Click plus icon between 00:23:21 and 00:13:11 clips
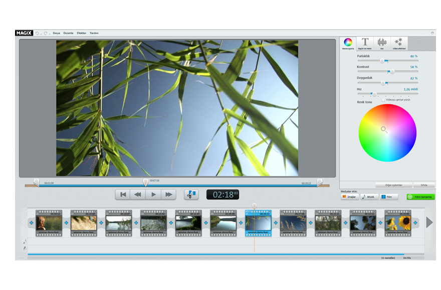The width and height of the screenshot is (441, 290). (345, 222)
